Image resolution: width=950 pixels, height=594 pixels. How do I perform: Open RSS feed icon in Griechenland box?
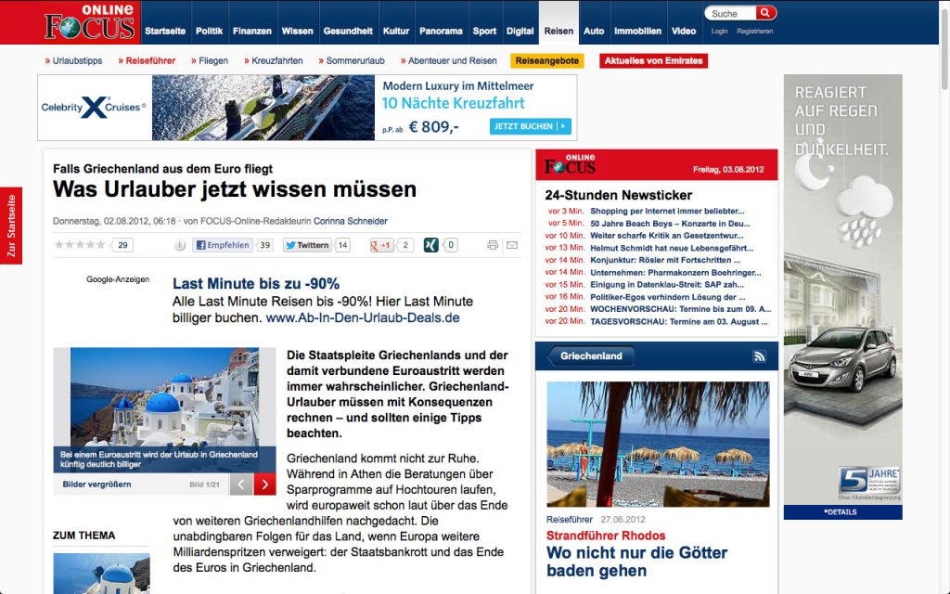[x=759, y=356]
